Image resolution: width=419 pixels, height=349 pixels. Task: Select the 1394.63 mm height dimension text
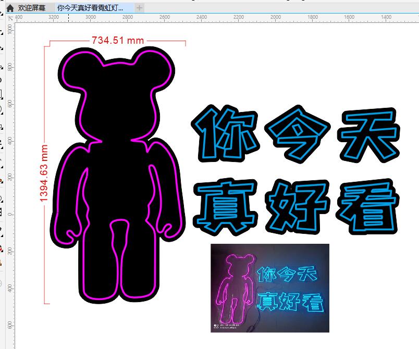(44, 173)
